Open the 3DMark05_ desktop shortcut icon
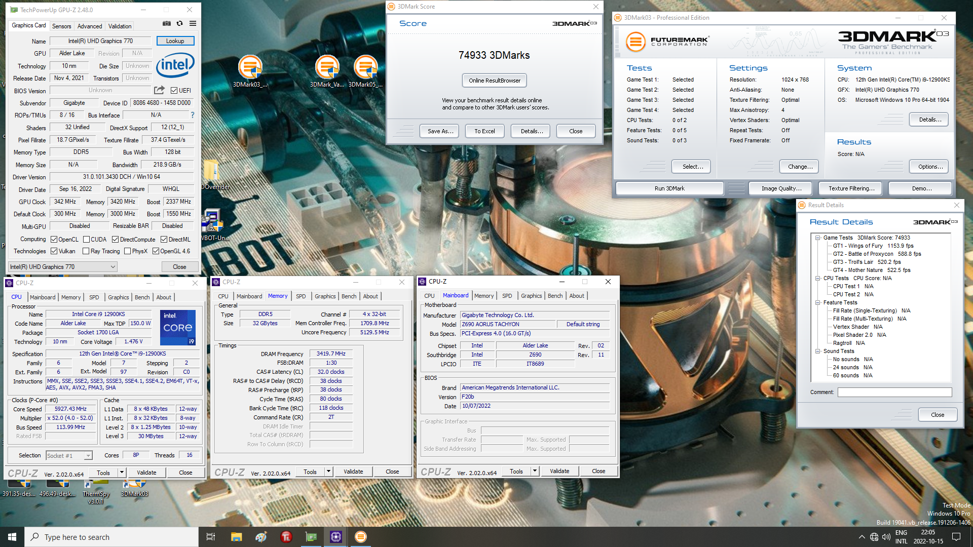Viewport: 973px width, 547px height. pyautogui.click(x=365, y=71)
